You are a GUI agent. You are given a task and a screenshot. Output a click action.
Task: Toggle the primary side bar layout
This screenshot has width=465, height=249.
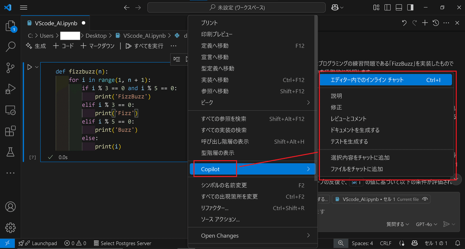coord(388,7)
